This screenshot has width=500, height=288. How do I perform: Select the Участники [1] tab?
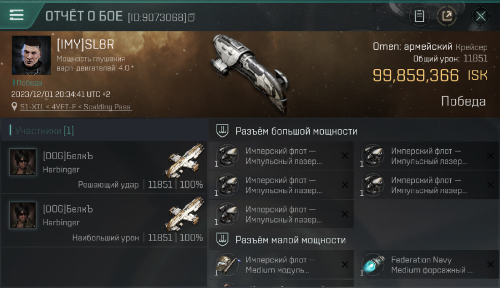pos(44,131)
